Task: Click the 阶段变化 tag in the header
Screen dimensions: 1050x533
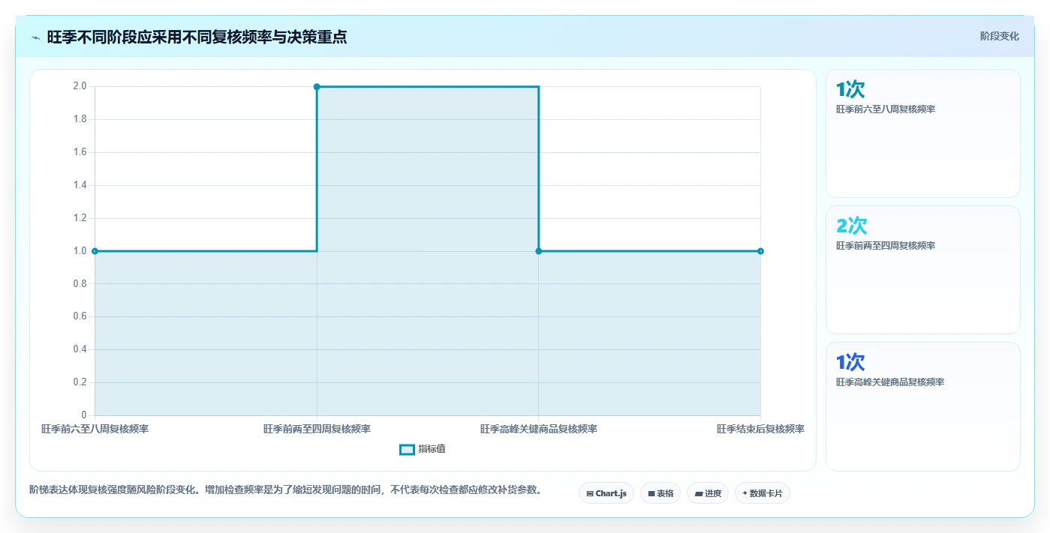Action: (x=999, y=36)
